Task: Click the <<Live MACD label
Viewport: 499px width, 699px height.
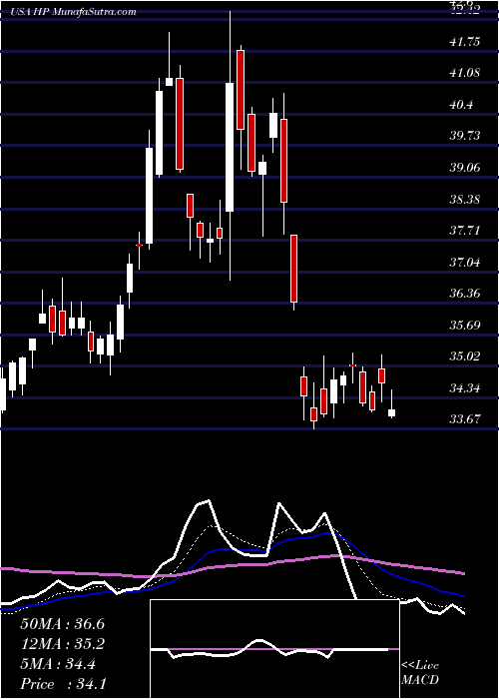Action: pos(420,673)
